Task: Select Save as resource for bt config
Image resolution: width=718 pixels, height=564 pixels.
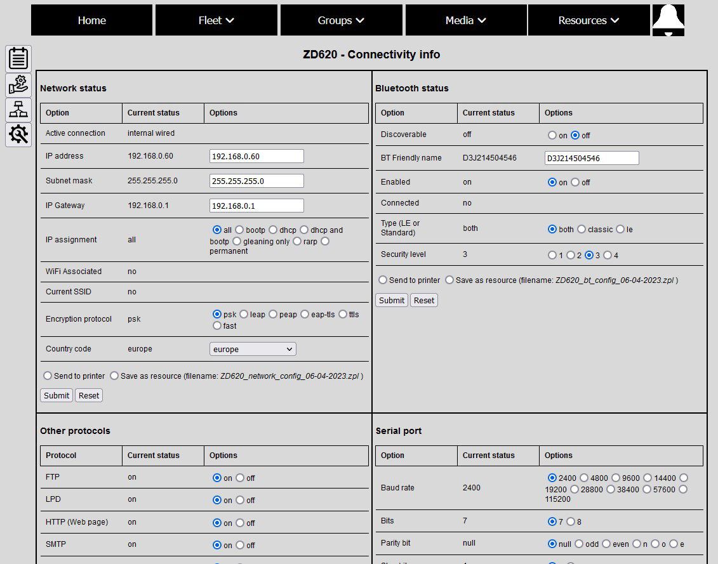Action: coord(449,280)
